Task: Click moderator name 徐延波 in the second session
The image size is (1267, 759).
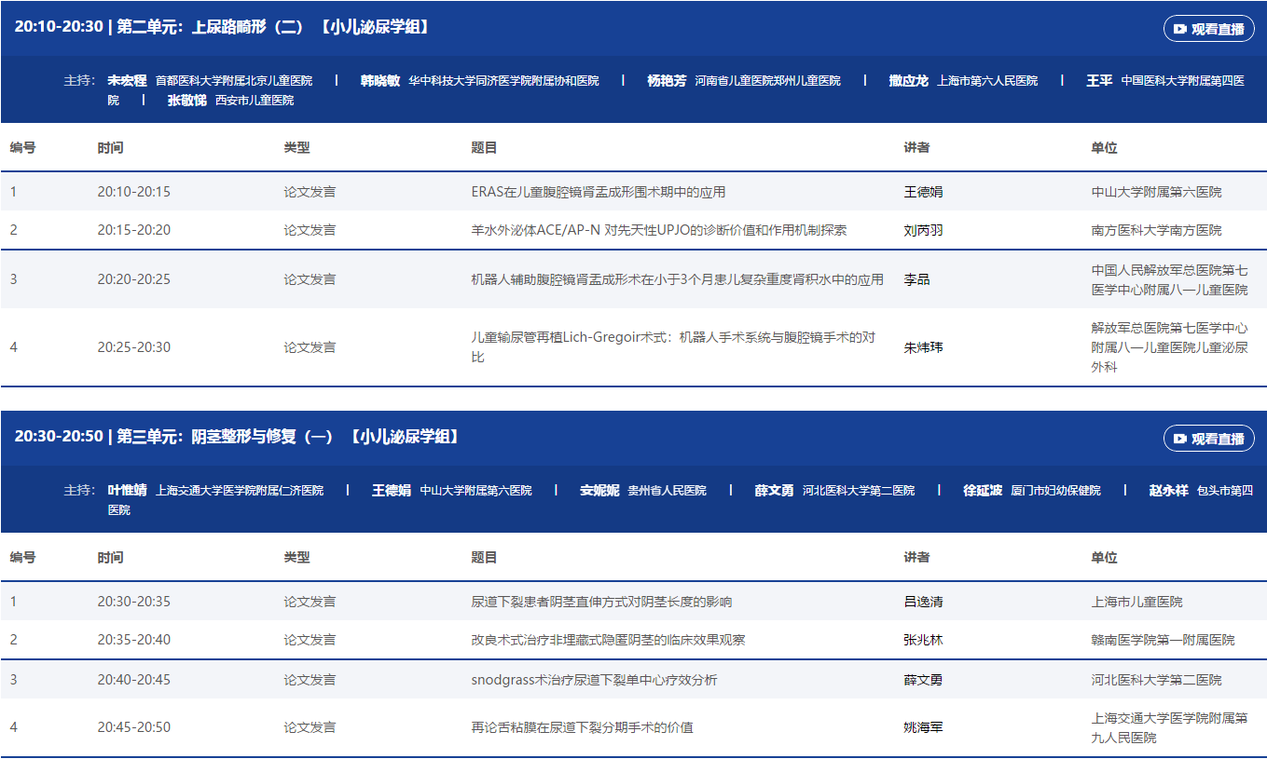Action: pos(983,491)
